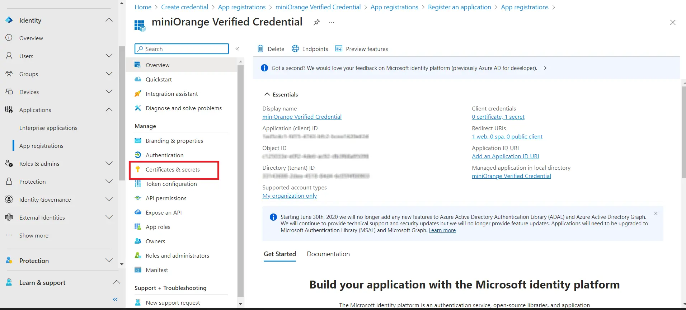Click the Expose an API cloud icon
Screen dimensions: 686x310
click(138, 212)
